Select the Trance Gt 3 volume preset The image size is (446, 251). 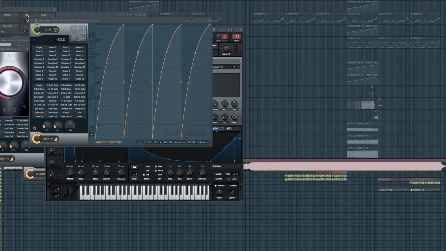click(x=66, y=93)
